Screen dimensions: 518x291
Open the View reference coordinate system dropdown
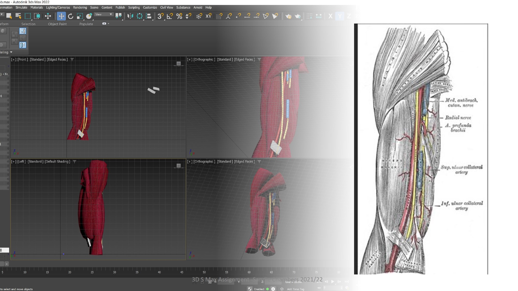[104, 14]
